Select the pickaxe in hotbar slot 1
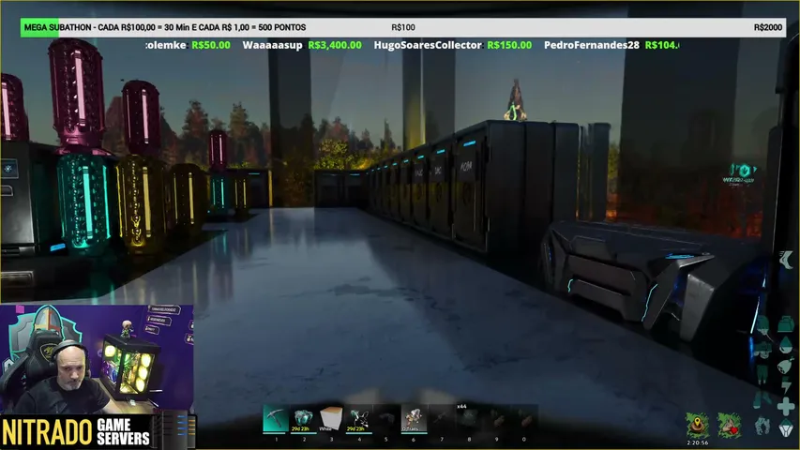The width and height of the screenshot is (800, 450). (x=276, y=419)
